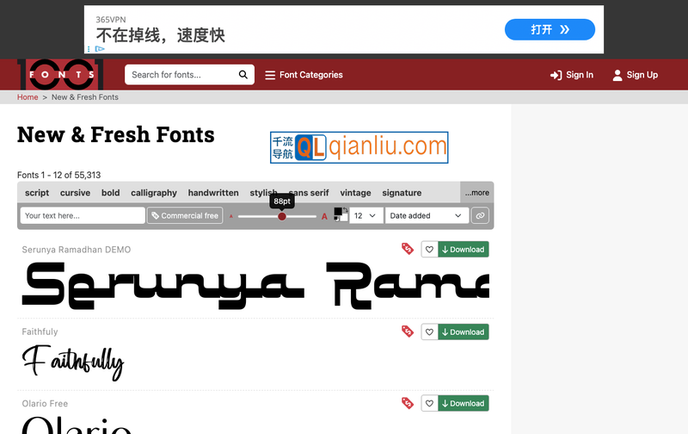Image resolution: width=688 pixels, height=434 pixels.
Task: Click the Your text here preview field
Action: [x=83, y=215]
